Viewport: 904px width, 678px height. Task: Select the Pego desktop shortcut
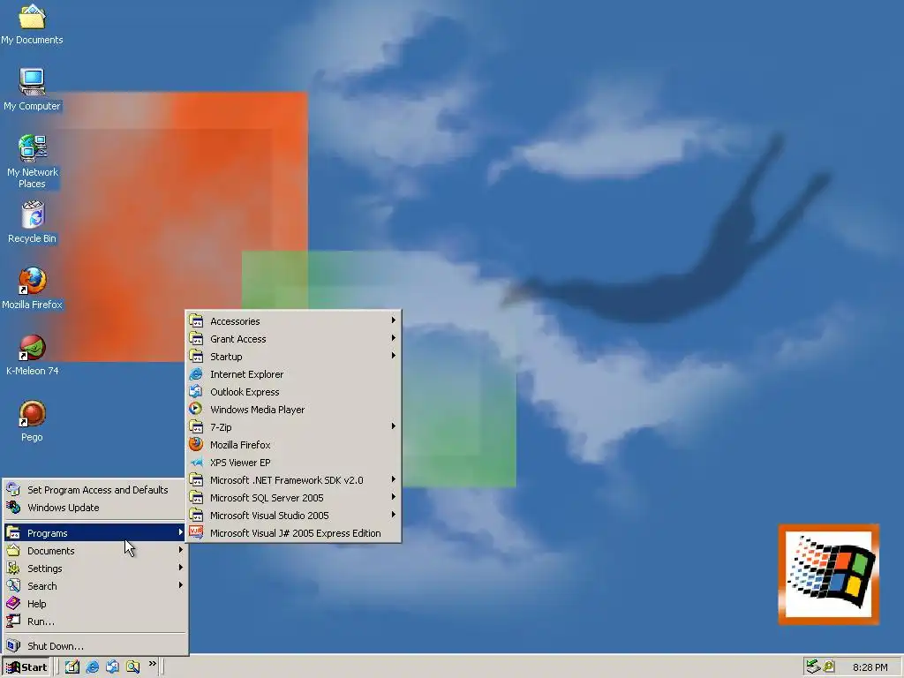32,421
